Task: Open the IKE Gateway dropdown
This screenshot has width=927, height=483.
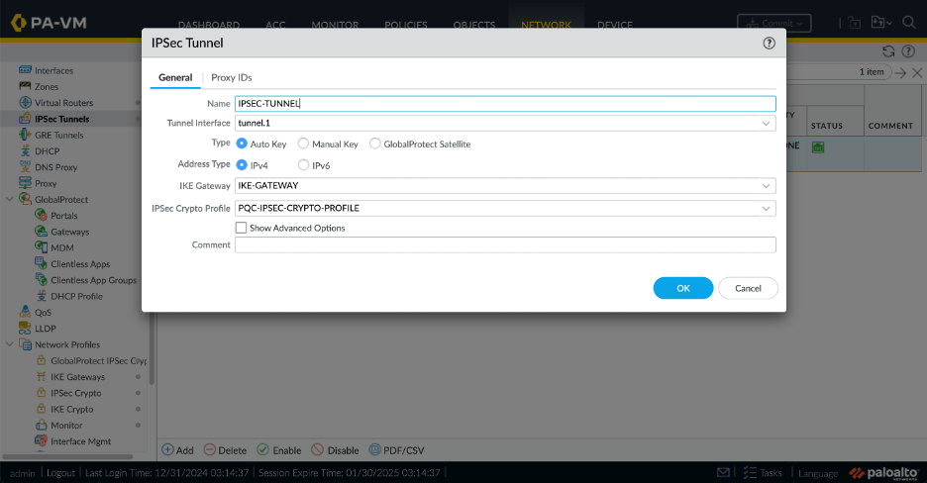Action: 767,185
